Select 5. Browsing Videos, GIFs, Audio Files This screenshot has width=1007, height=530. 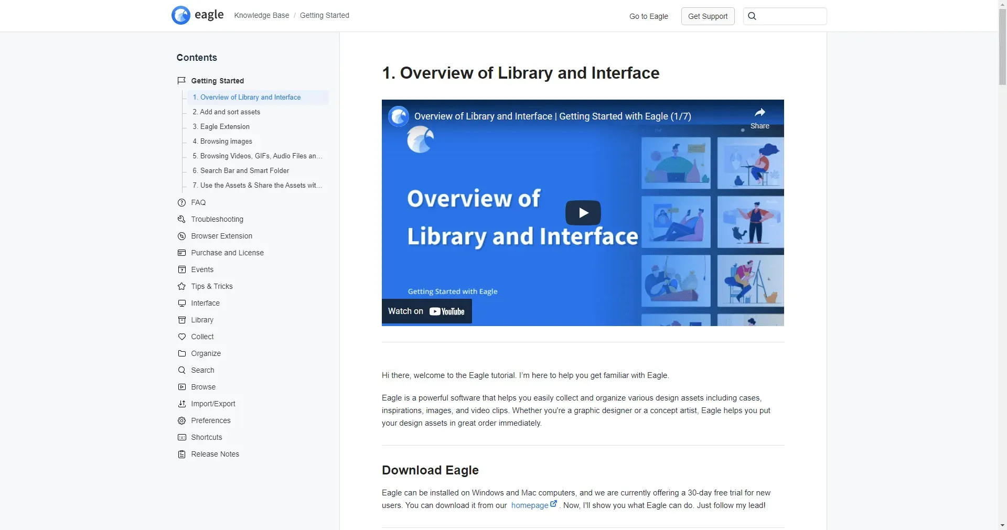coord(258,156)
